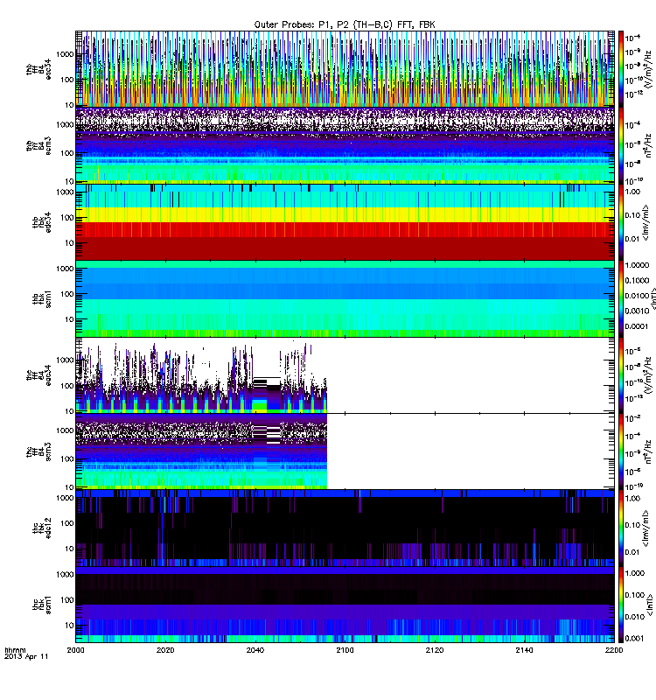Click the 2100 time tick label
Screen dimensions: 656x700
point(345,650)
